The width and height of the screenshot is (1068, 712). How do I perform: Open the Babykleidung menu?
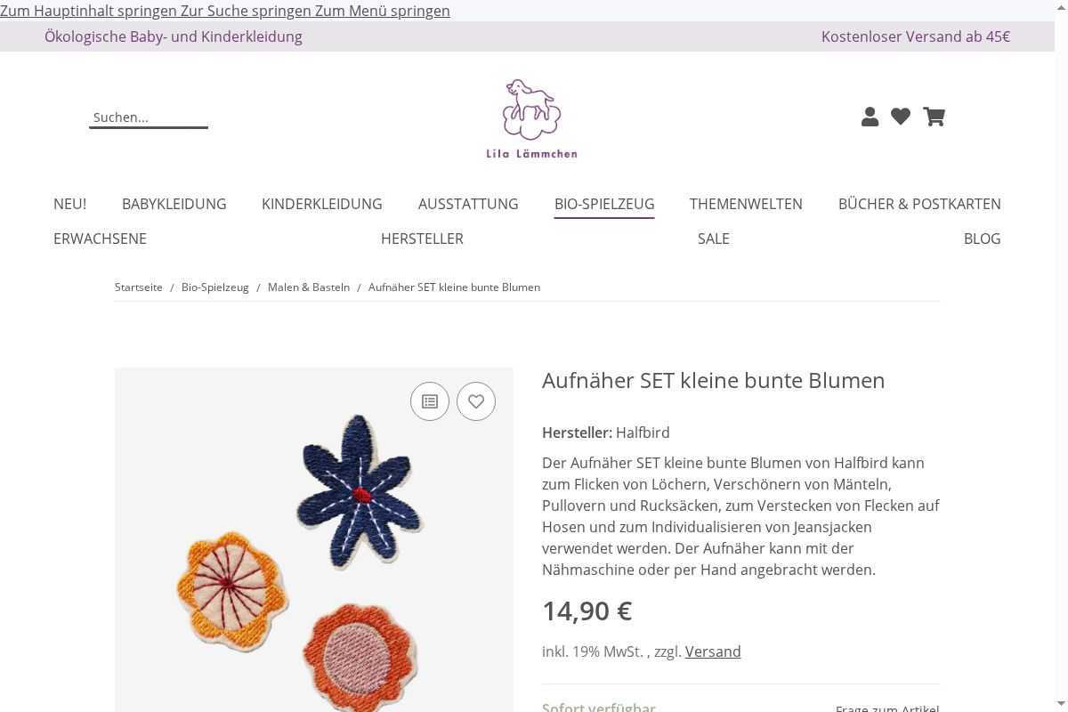point(174,204)
